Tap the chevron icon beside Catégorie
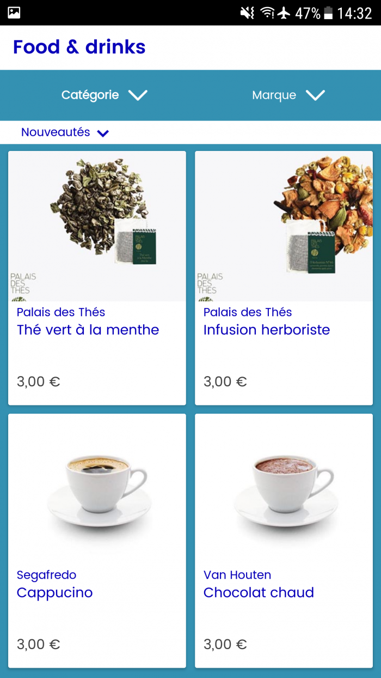Screen dimensions: 381x678 (x=138, y=95)
